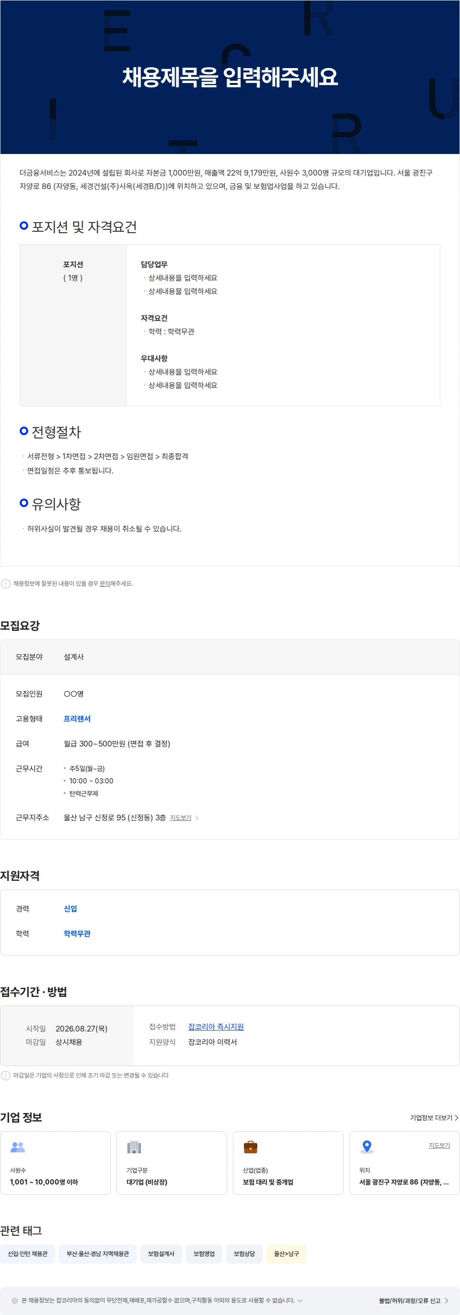Click the info icon beside 채용정보에 잘못된 내용
Image resolution: width=460 pixels, height=1315 pixels.
click(x=6, y=583)
